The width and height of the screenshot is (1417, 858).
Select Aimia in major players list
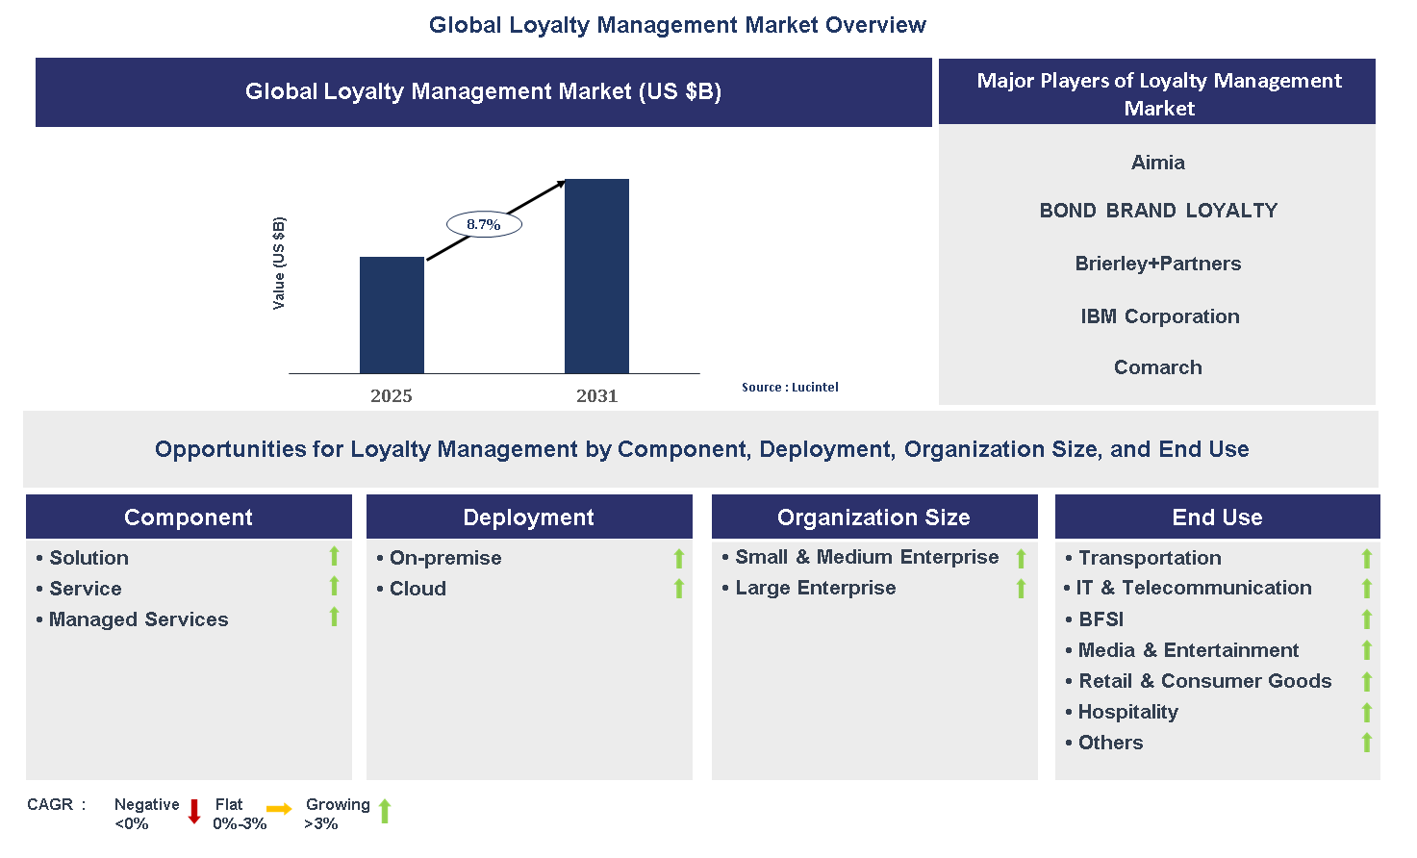tap(1158, 163)
